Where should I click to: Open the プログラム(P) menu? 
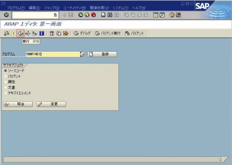click(x=16, y=8)
